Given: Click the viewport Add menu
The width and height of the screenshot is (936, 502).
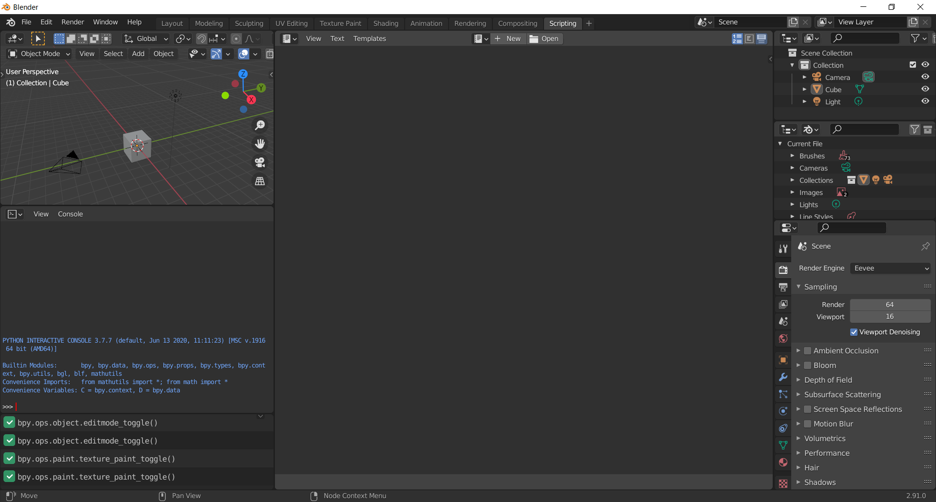Looking at the screenshot, I should pos(138,54).
